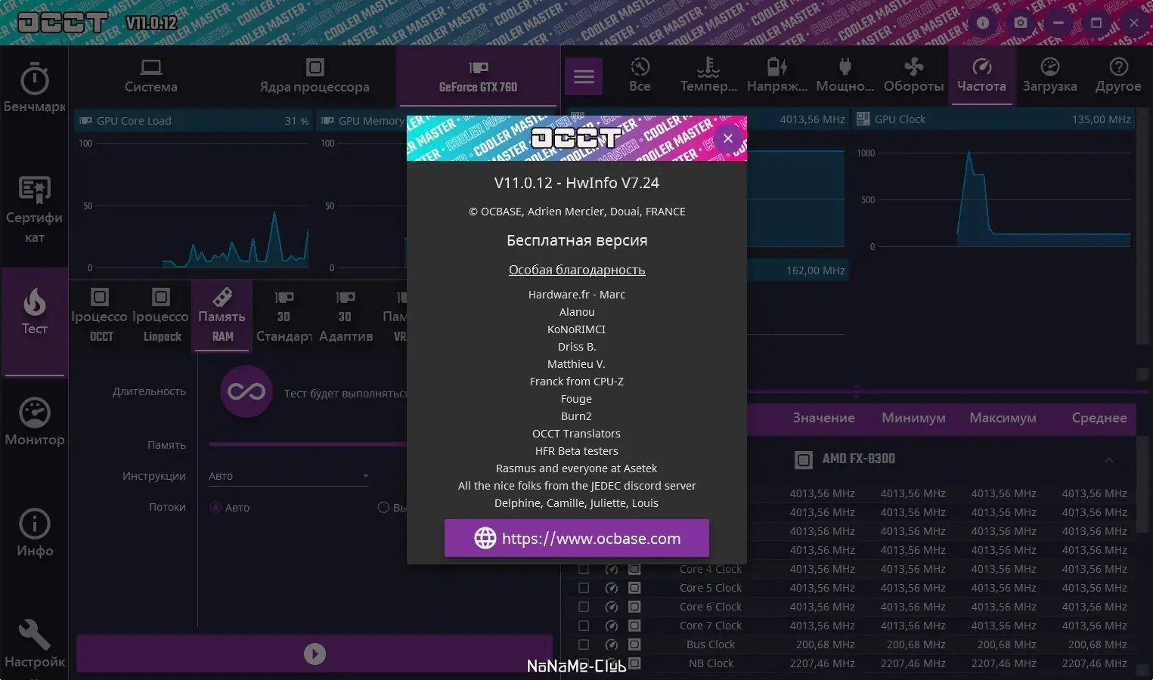This screenshot has width=1153, height=680.
Task: Tick the Bus Clock checkbox
Action: tap(584, 644)
